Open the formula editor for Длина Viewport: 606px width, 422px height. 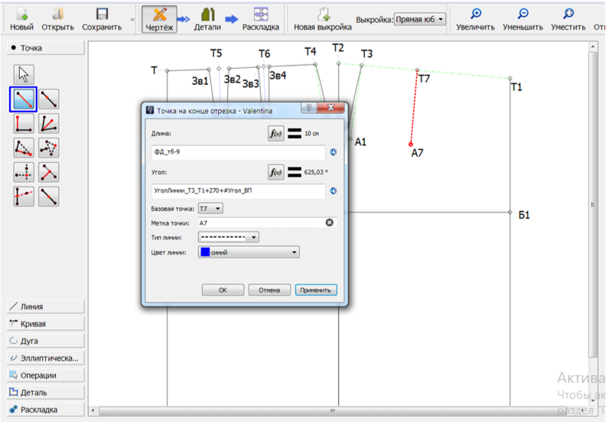click(275, 134)
